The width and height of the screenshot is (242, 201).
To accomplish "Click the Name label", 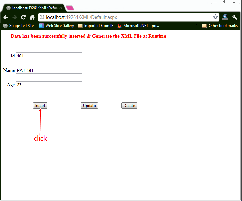I will pos(9,70).
